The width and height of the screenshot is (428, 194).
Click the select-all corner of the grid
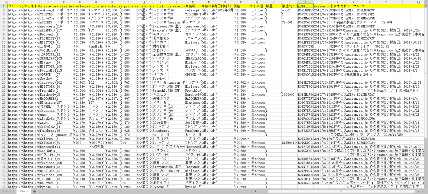(3, 2)
